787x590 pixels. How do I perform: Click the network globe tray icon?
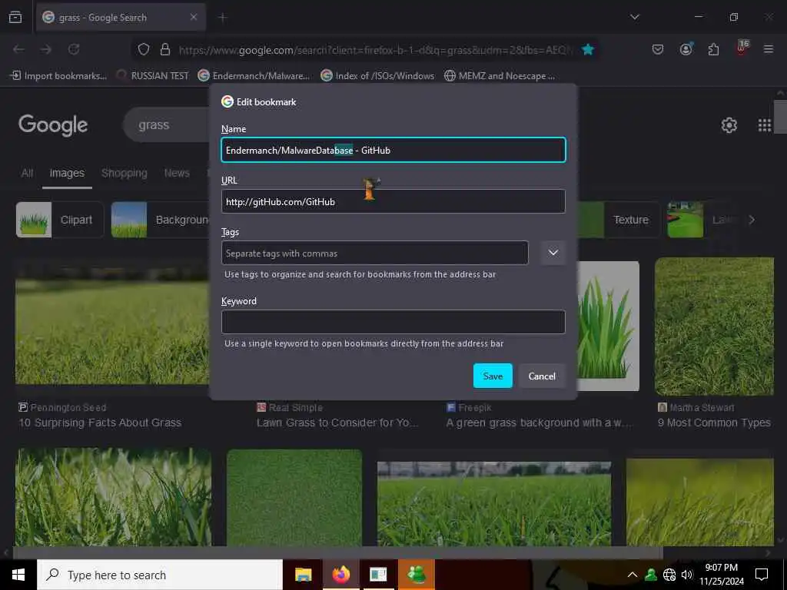[669, 575]
